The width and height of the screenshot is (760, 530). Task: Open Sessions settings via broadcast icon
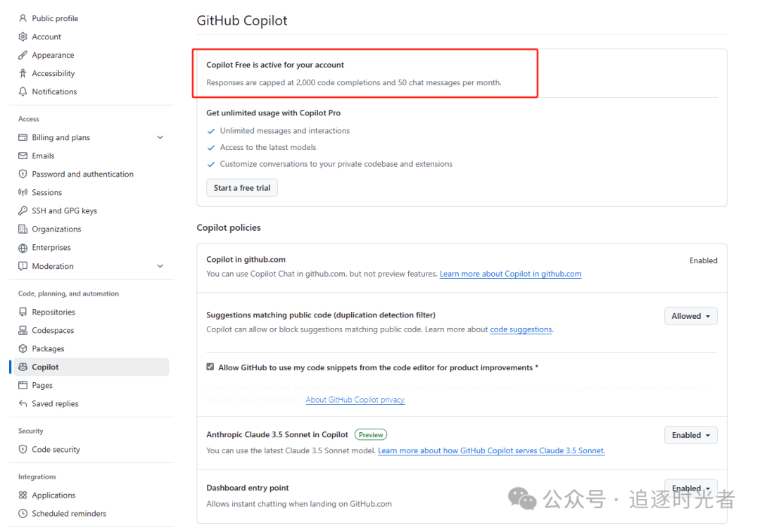24,192
